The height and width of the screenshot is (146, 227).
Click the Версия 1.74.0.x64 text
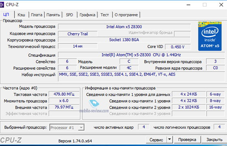75,141
